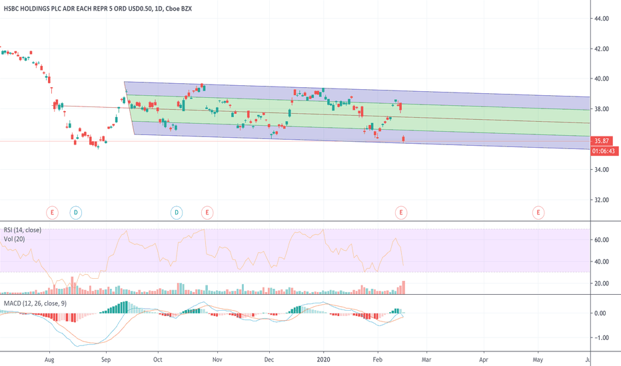
Task: Click Oct on the time axis
Action: pos(158,359)
